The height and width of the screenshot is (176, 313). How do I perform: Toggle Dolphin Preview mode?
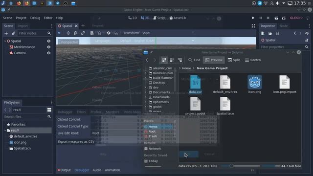tap(214, 60)
